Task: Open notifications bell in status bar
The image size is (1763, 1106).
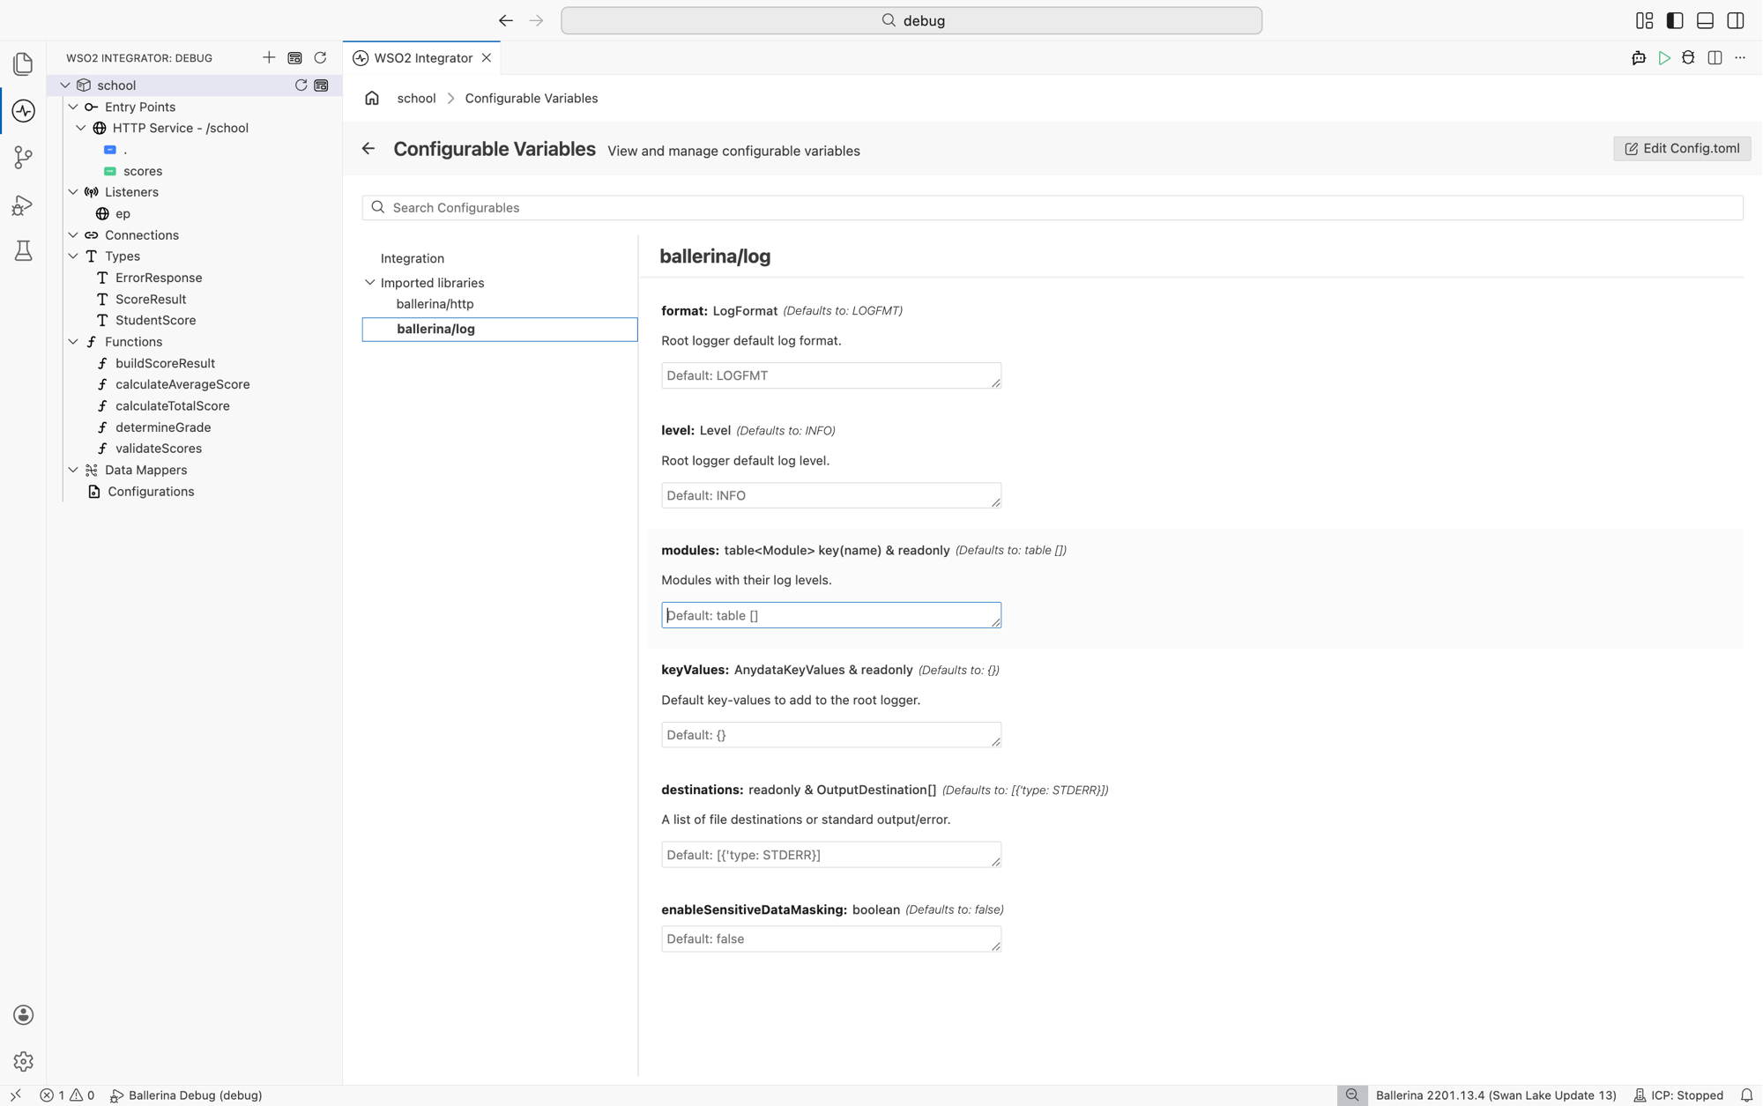Action: pyautogui.click(x=1746, y=1095)
